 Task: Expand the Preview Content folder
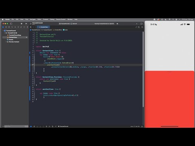coord(6,42)
